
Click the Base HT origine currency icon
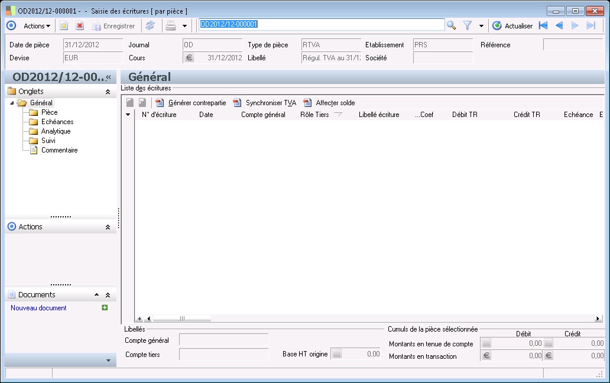tap(337, 353)
